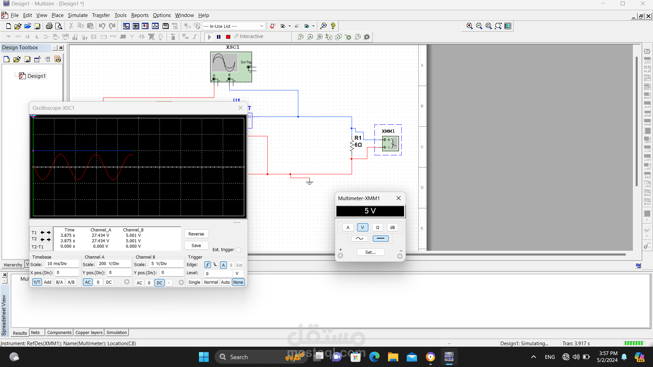
Task: Expand the In-Use List dropdown
Action: 261,26
